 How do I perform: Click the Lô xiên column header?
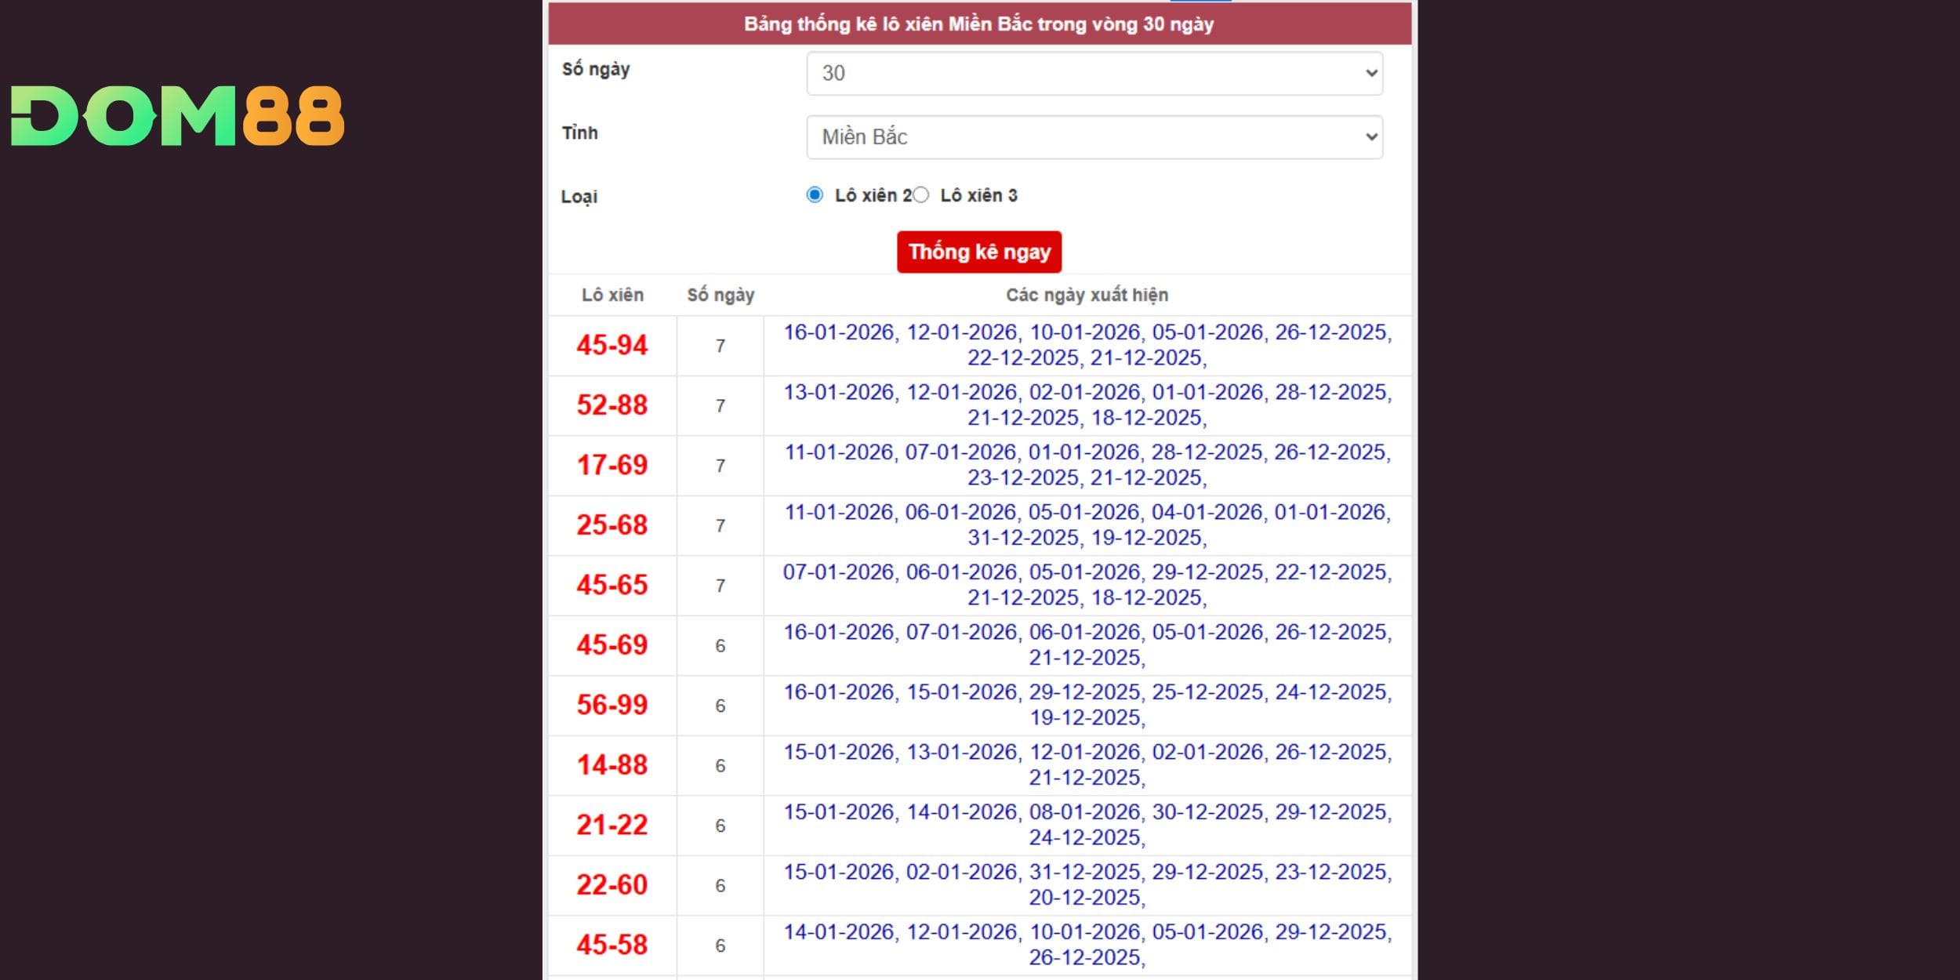[612, 296]
